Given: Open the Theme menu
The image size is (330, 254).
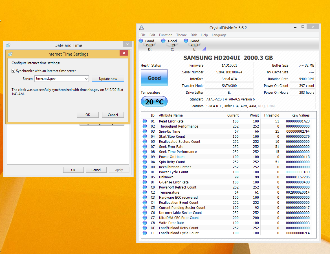Looking at the screenshot, I should coord(181,35).
